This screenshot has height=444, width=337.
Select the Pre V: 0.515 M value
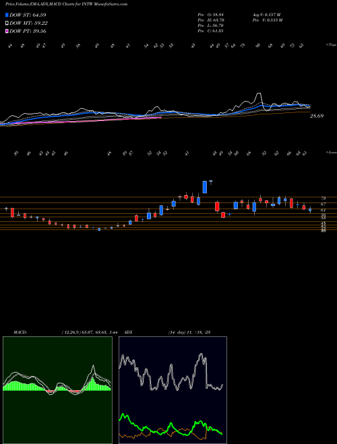point(267,20)
